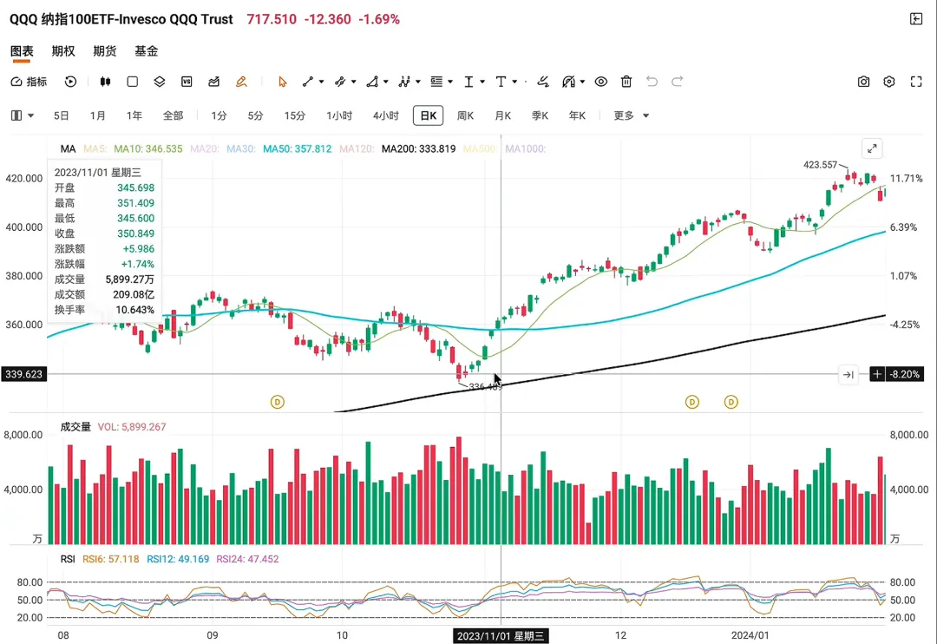
Task: Switch to the 基金 tab
Action: (x=146, y=51)
